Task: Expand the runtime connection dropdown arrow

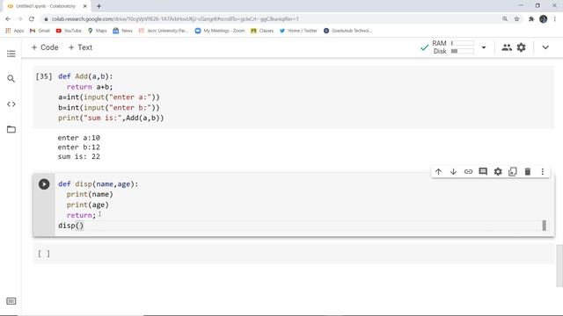Action: pos(484,47)
